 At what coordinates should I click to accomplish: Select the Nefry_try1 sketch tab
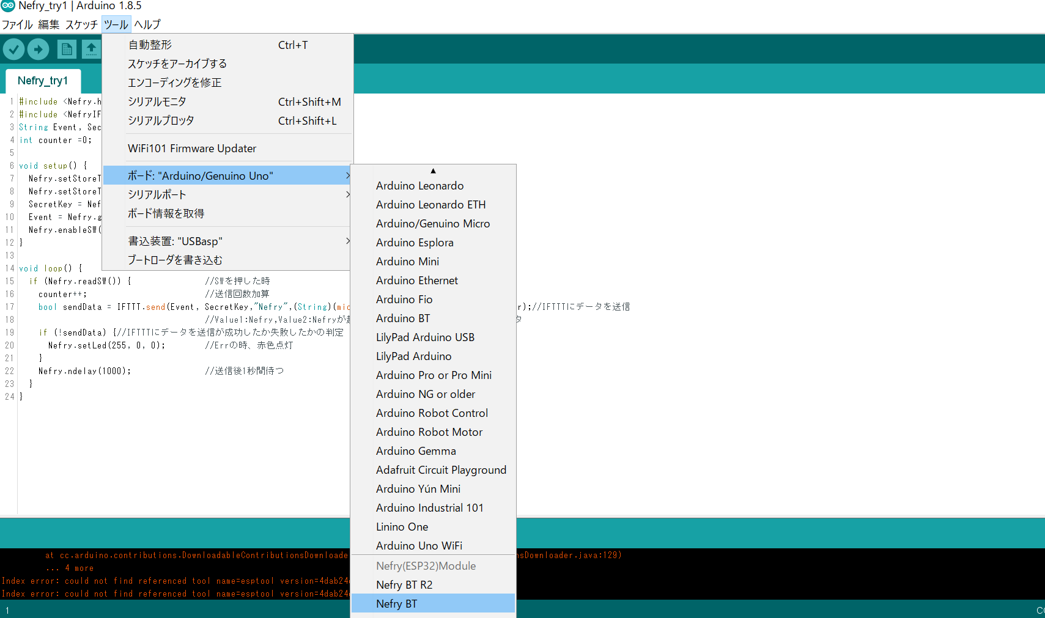(43, 81)
